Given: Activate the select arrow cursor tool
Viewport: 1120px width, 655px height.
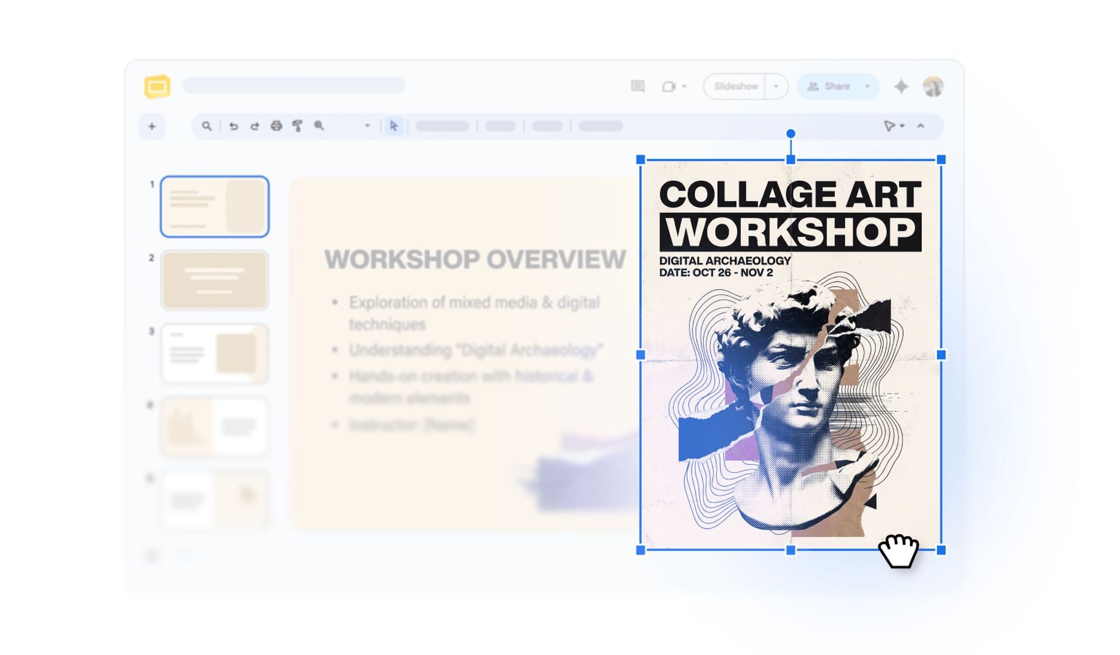Looking at the screenshot, I should point(394,126).
